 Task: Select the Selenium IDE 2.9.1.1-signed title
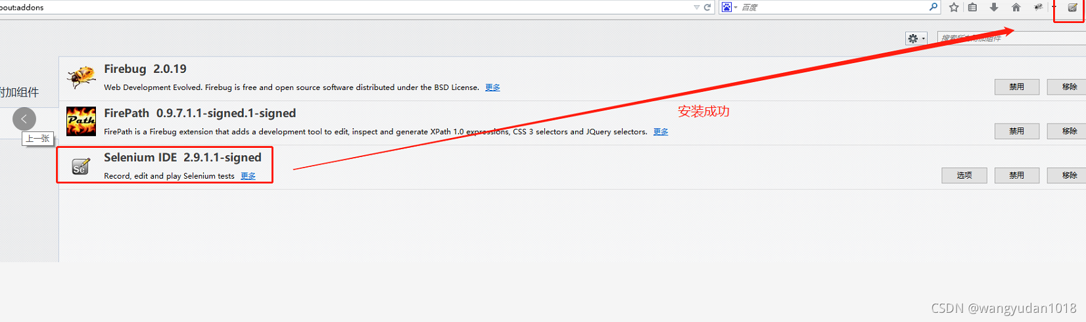[x=183, y=158]
